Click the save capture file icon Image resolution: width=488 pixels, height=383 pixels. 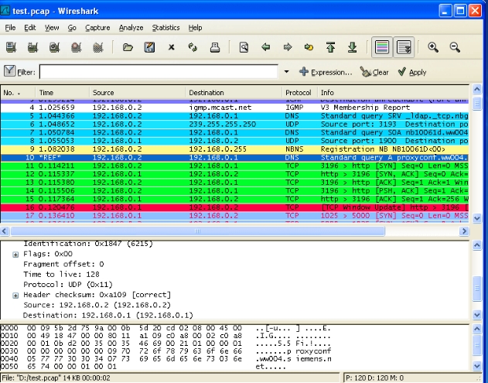click(149, 47)
